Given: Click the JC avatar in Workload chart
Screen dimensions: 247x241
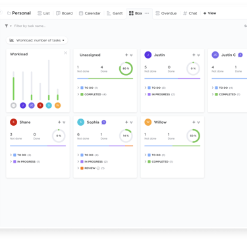Looking at the screenshot, I should coord(32,105).
